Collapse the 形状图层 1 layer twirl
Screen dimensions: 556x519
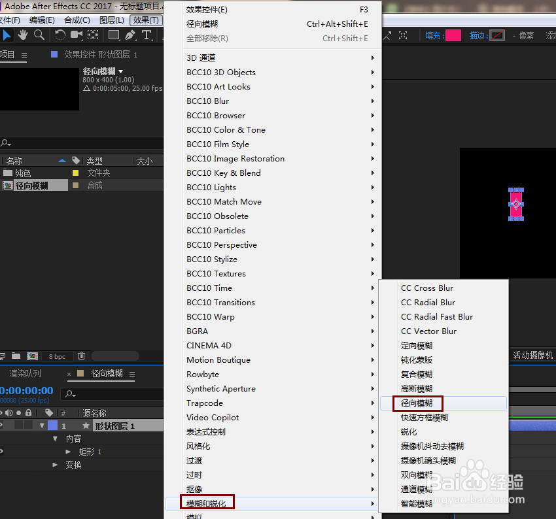point(43,426)
